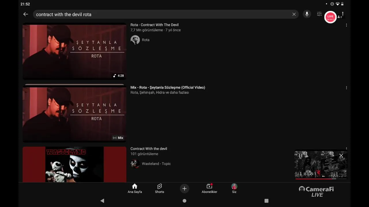Image resolution: width=369 pixels, height=207 pixels.
Task: Open Wasteland - Topic channel avatar
Action: (135, 164)
